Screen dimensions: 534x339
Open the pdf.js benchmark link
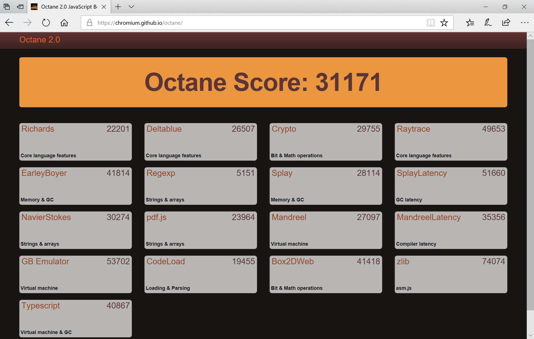156,217
